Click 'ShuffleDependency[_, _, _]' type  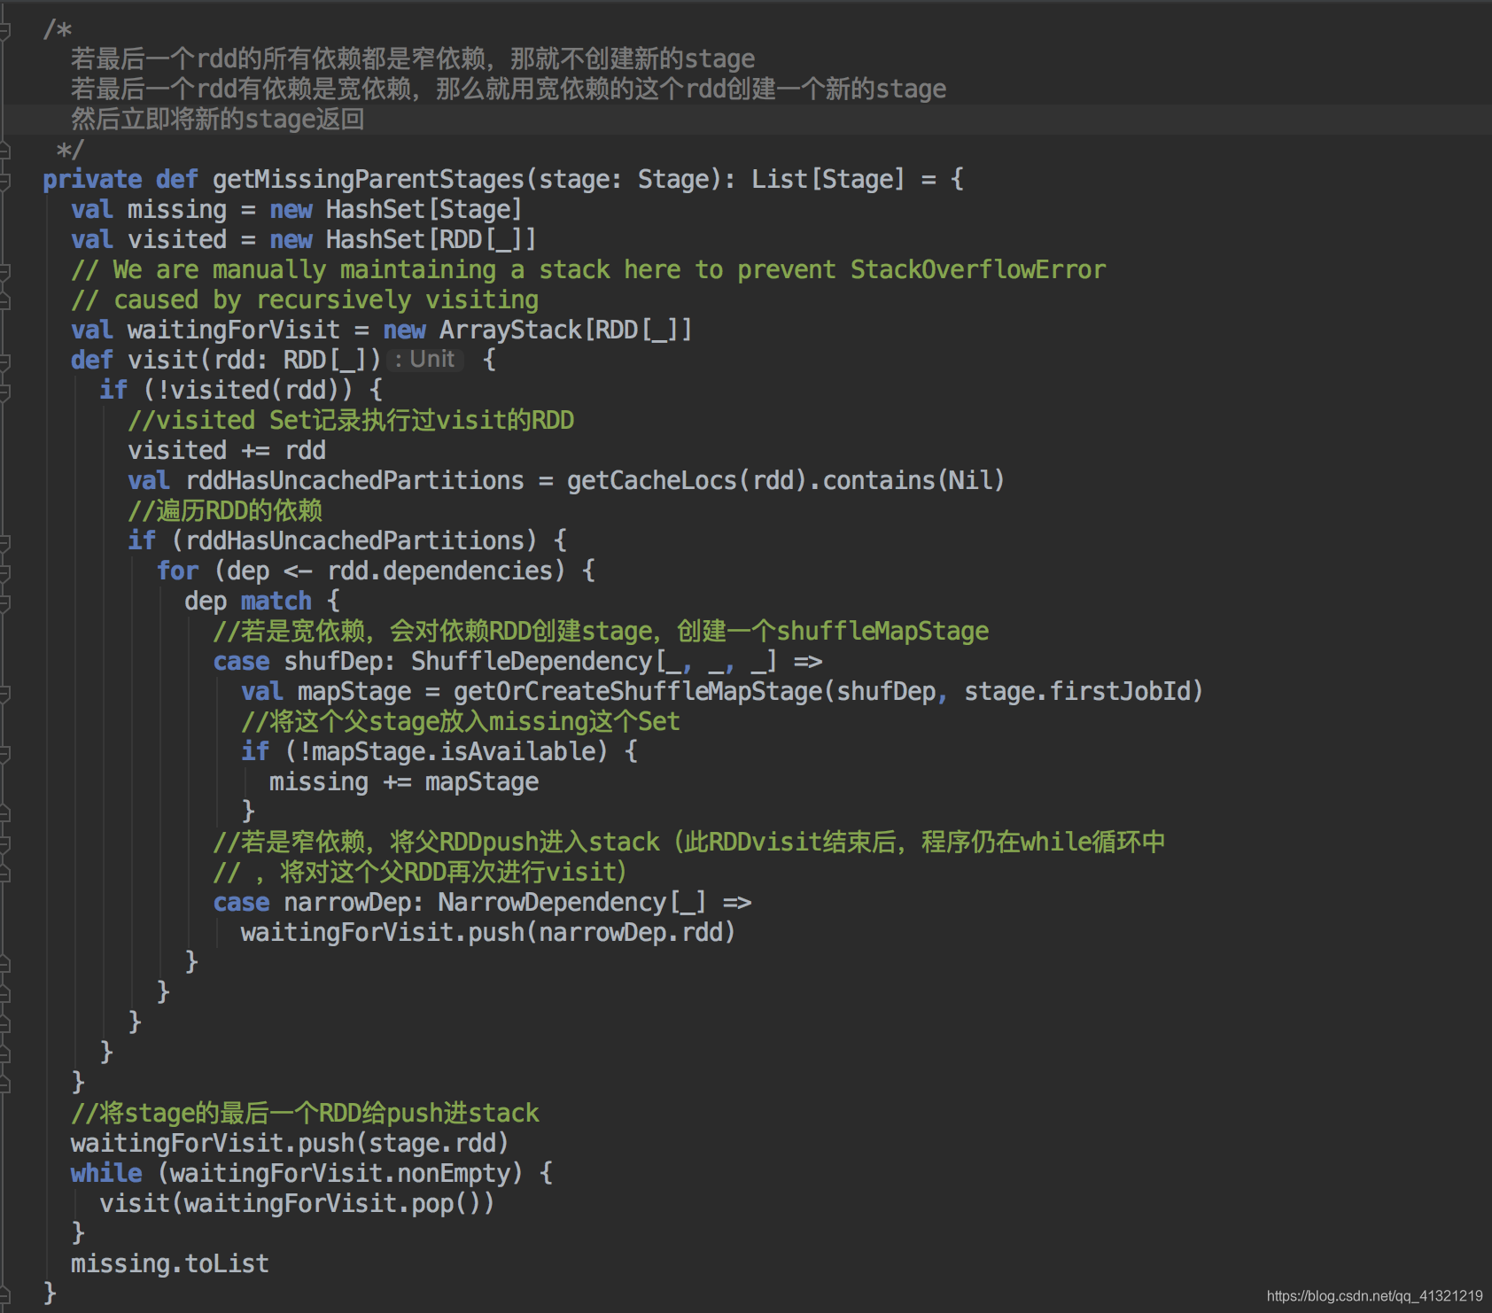point(594,662)
